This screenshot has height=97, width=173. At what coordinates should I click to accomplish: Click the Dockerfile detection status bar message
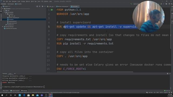[41, 92]
